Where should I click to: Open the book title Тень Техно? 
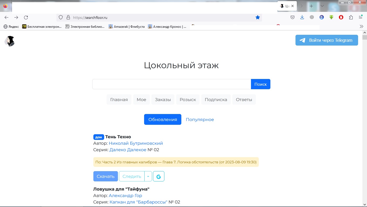coord(118,137)
